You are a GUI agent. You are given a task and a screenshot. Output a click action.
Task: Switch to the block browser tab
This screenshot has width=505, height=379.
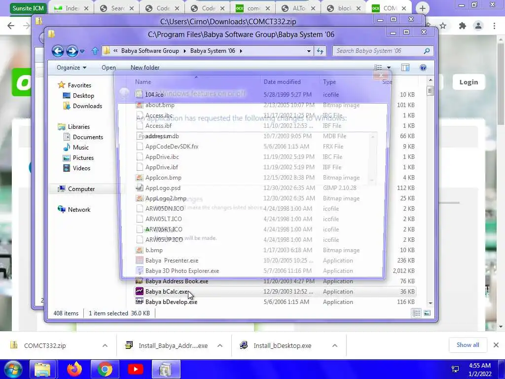point(343,8)
